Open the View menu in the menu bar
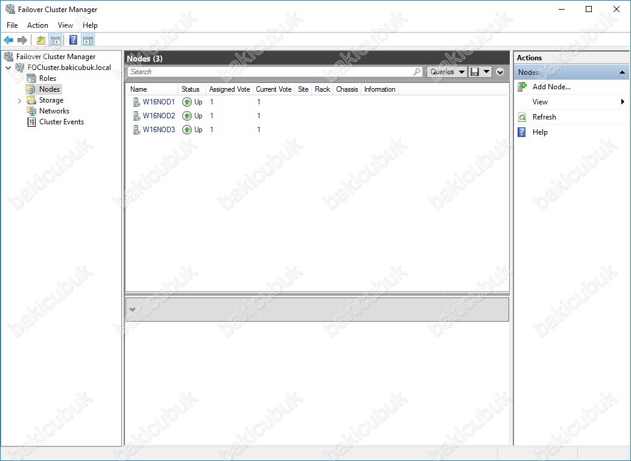 point(65,25)
